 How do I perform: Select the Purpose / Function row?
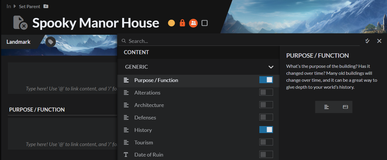pos(198,80)
